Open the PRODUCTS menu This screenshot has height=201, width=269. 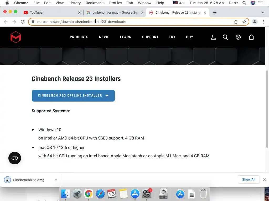79,37
